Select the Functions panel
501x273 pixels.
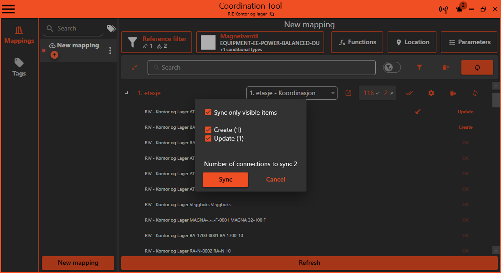click(x=357, y=42)
